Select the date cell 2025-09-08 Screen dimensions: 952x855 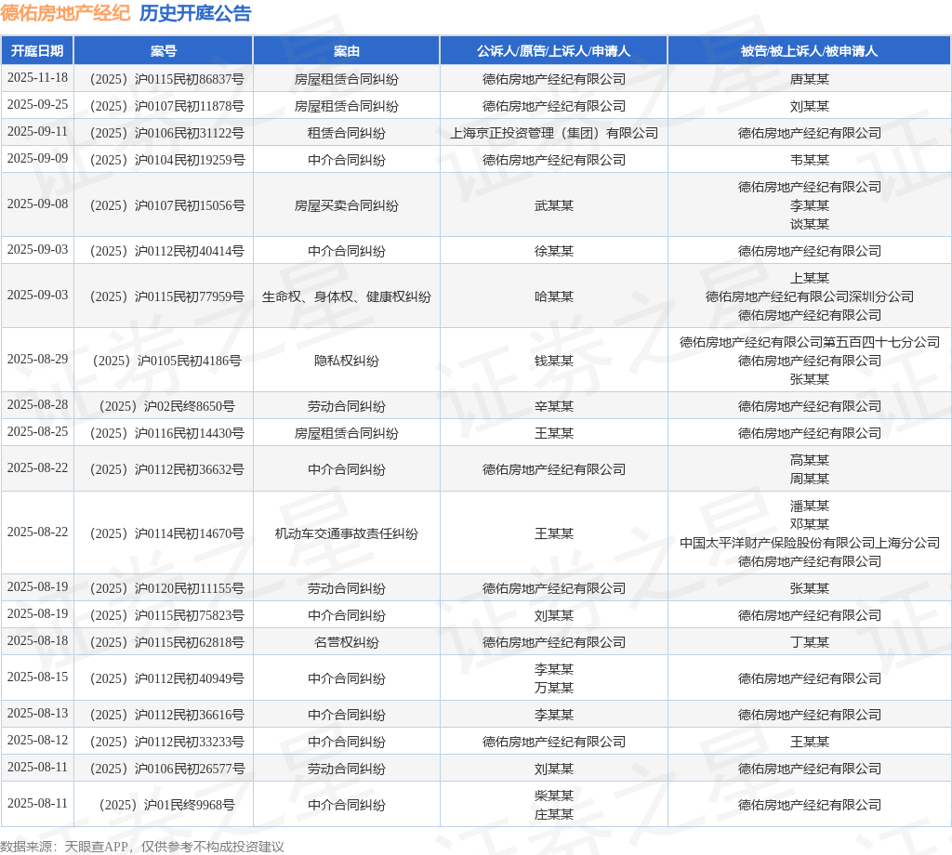37,204
